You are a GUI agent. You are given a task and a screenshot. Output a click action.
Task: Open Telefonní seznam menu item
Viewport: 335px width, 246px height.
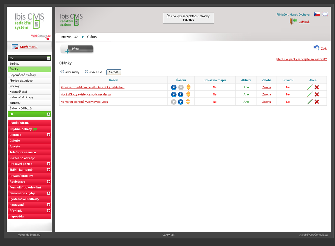pyautogui.click(x=29, y=152)
